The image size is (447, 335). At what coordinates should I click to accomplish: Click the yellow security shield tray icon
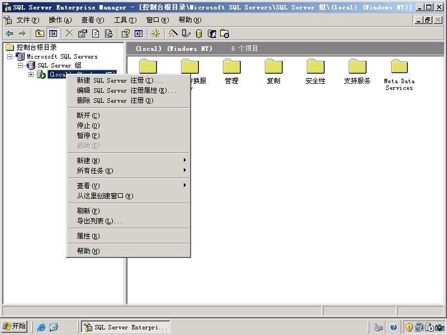click(409, 327)
